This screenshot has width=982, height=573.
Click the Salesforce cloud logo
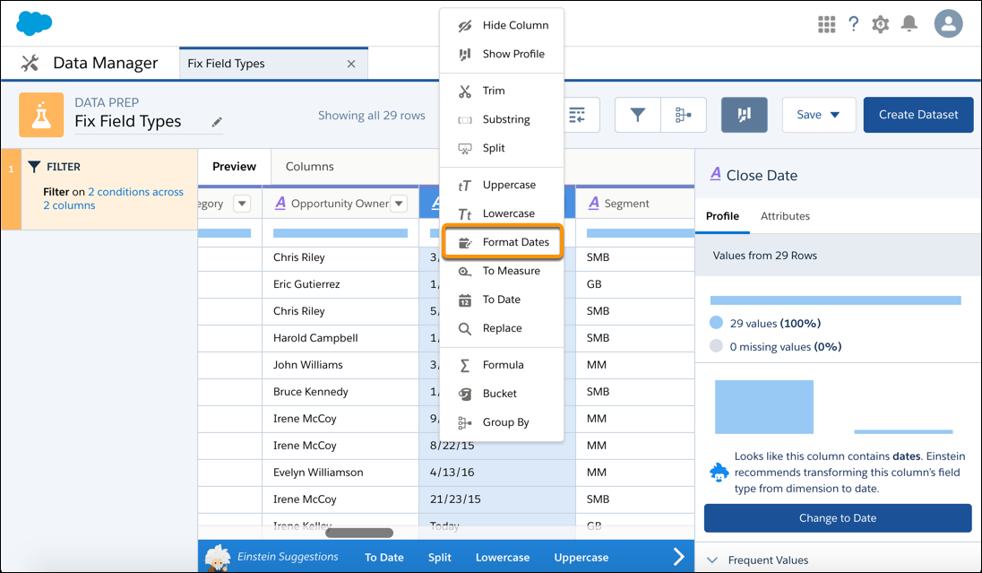34,23
